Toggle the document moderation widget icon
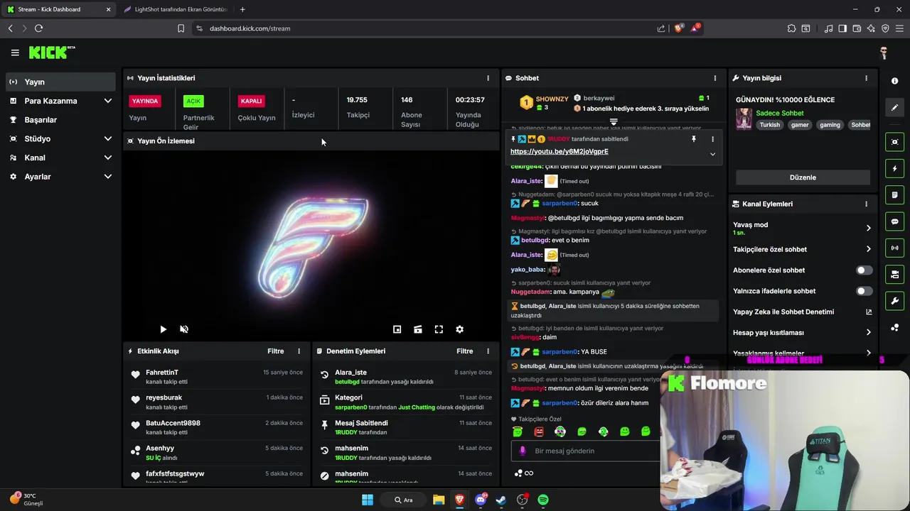The width and height of the screenshot is (910, 511). 894,195
